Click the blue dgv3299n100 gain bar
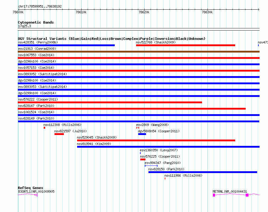Screen dimensions: 268x212 pos(139,96)
